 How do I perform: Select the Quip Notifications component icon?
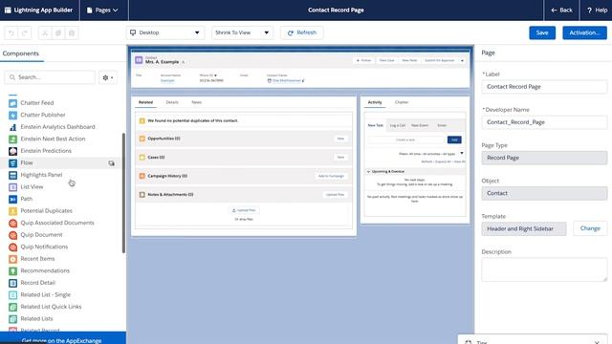[12, 247]
